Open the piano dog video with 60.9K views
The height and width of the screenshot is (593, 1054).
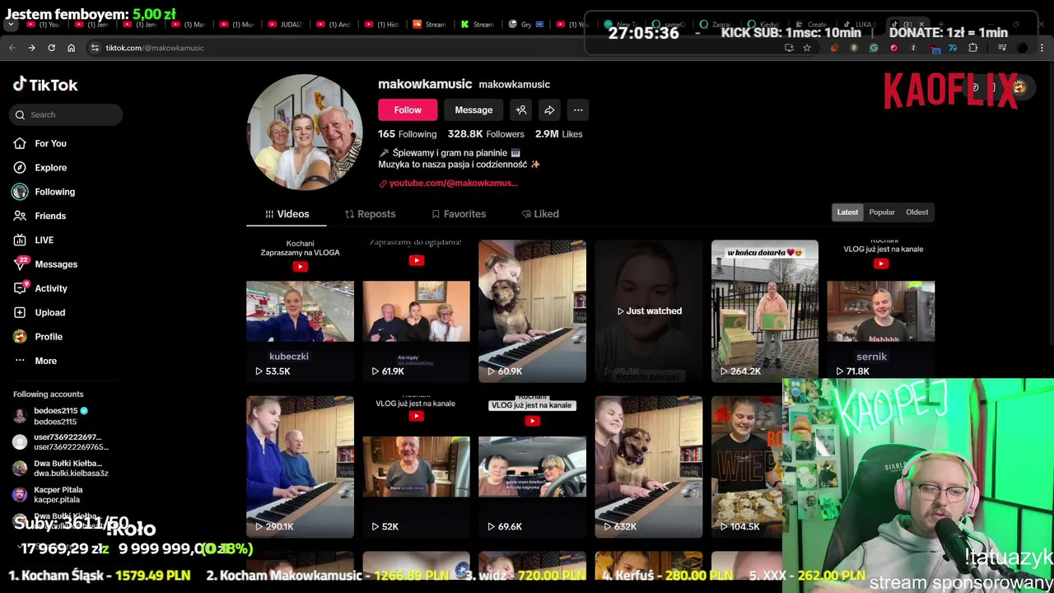pyautogui.click(x=532, y=311)
